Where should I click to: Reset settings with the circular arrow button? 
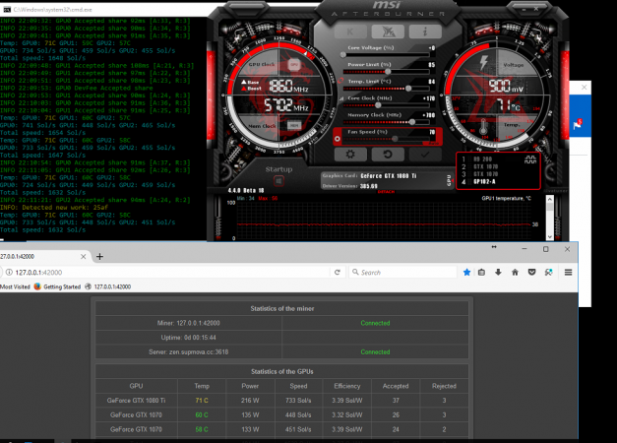pyautogui.click(x=388, y=155)
